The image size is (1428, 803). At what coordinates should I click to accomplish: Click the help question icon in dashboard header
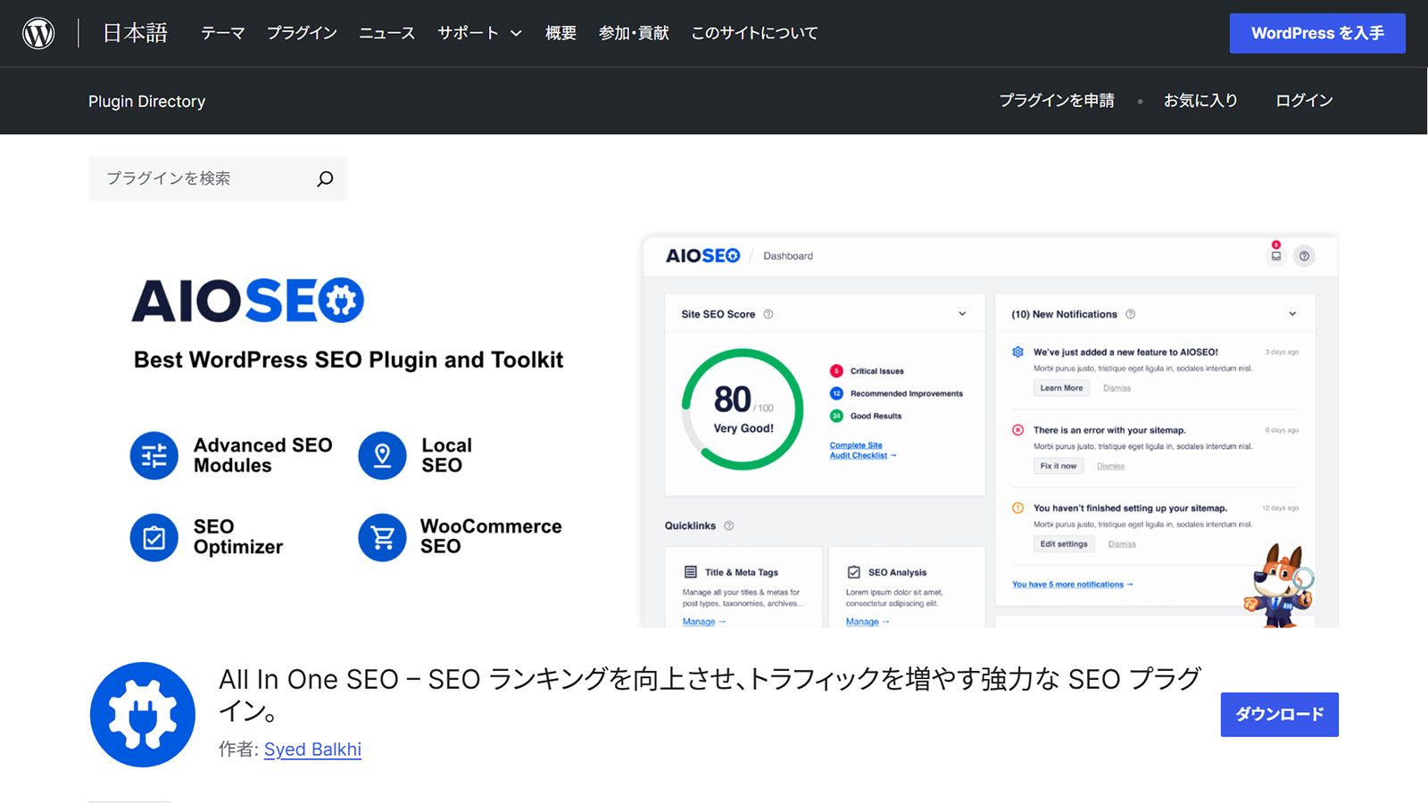tap(1304, 256)
